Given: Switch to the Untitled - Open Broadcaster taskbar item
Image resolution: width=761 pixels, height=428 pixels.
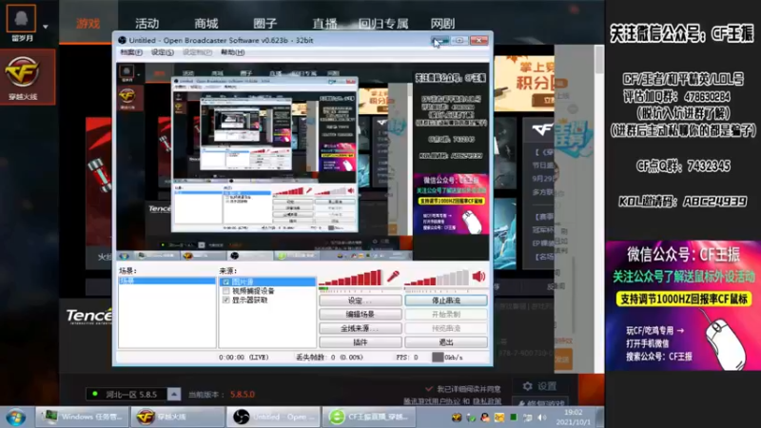Looking at the screenshot, I should click(273, 417).
